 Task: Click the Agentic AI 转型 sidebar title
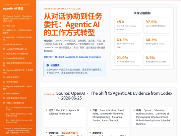click(13, 8)
